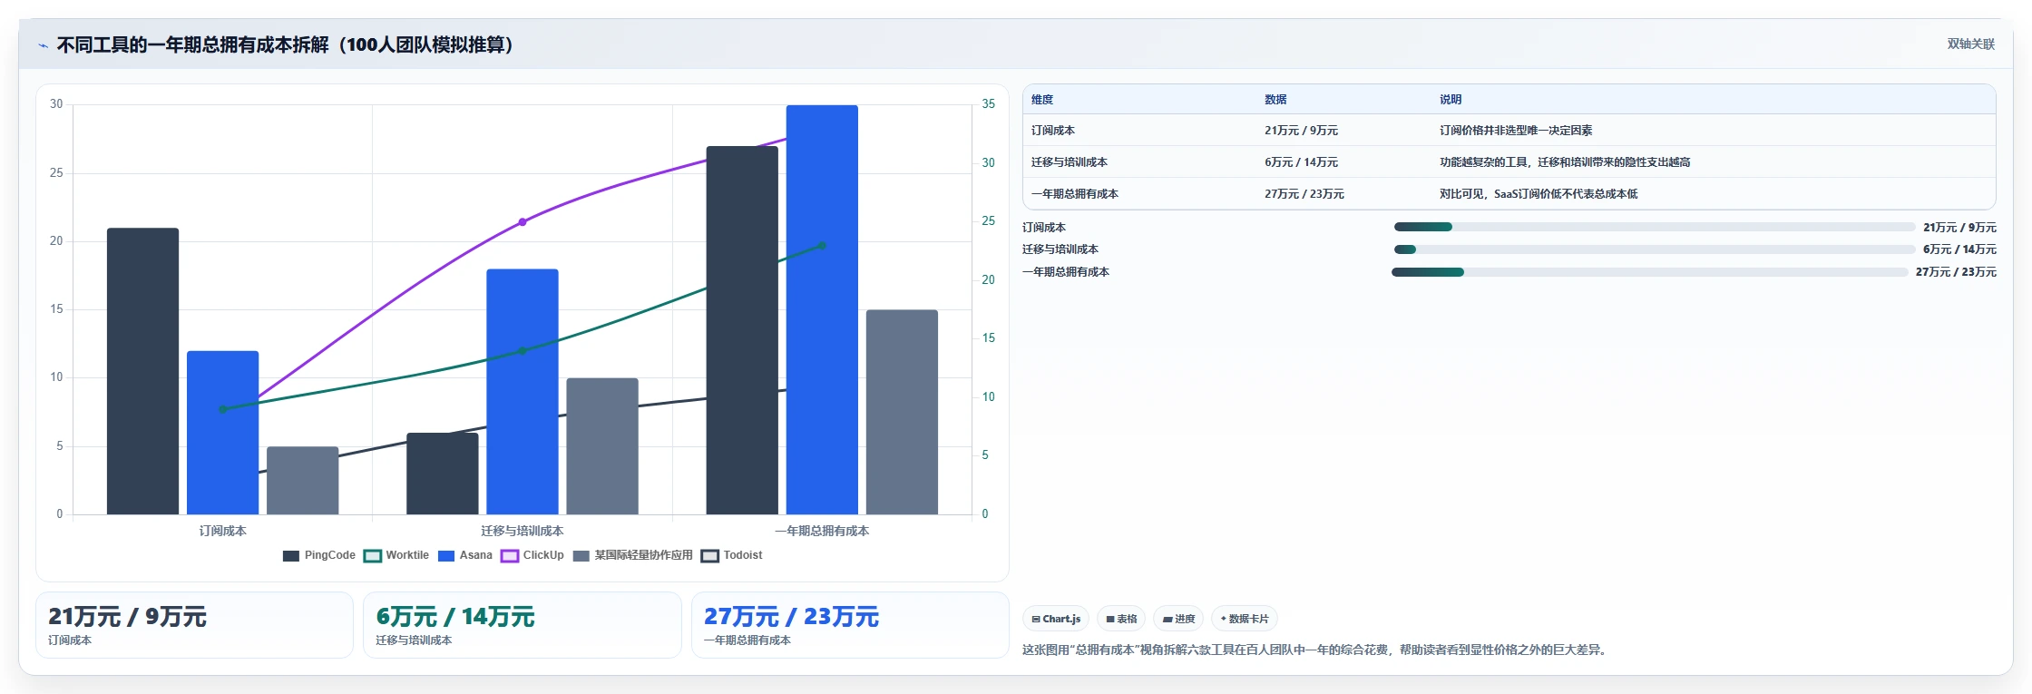Click the 进度 tag

pos(1178,619)
